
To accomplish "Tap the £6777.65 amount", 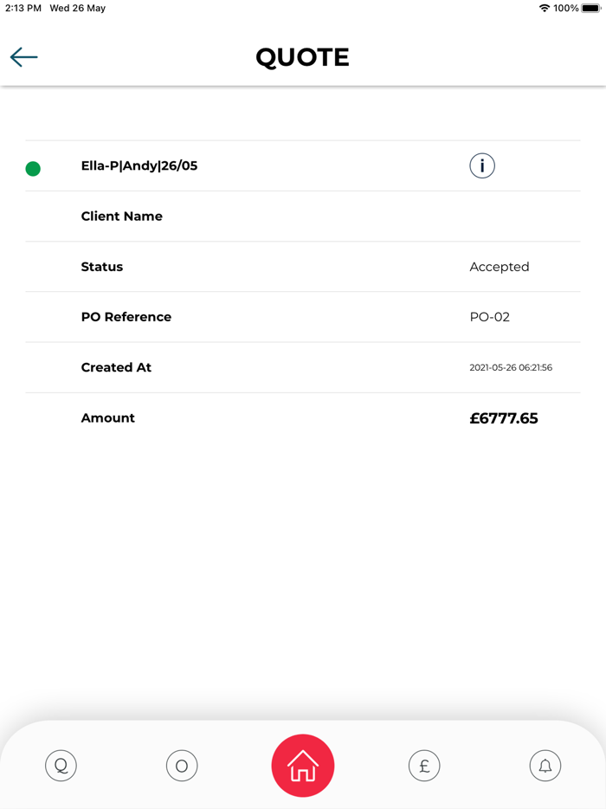I will (x=504, y=418).
